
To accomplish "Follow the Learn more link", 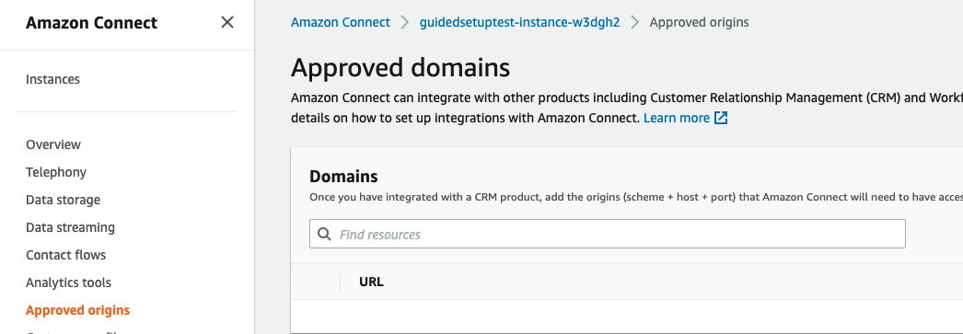I will pyautogui.click(x=677, y=118).
